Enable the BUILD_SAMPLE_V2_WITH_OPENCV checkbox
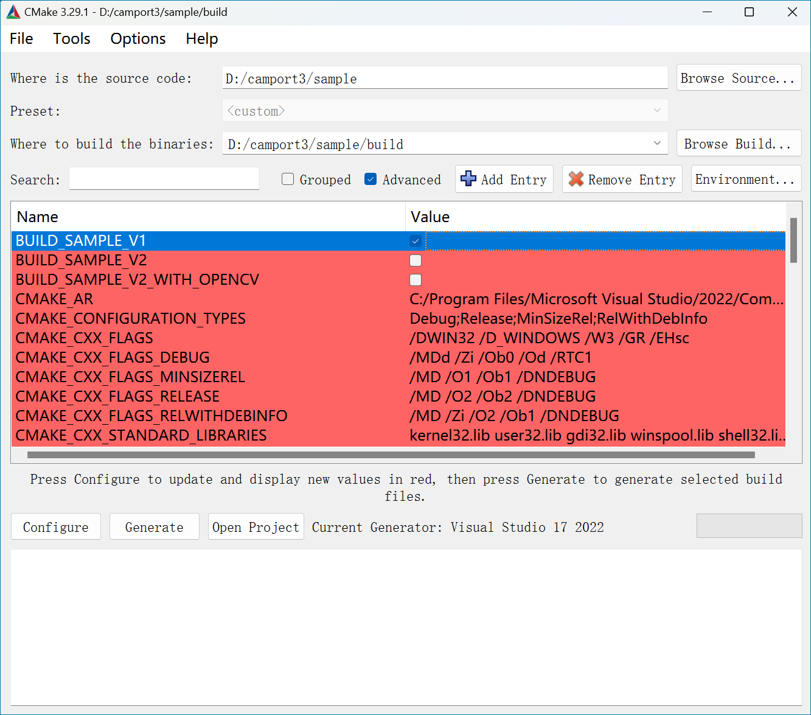This screenshot has width=811, height=715. point(416,280)
